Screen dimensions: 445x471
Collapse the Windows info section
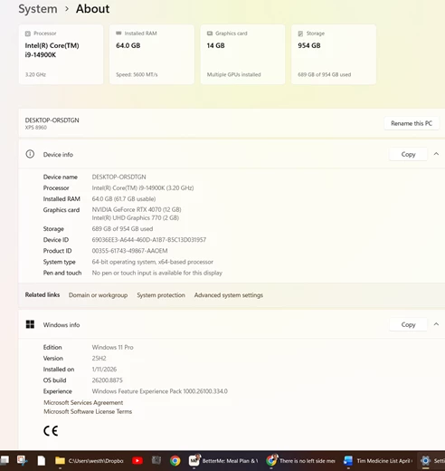click(436, 324)
